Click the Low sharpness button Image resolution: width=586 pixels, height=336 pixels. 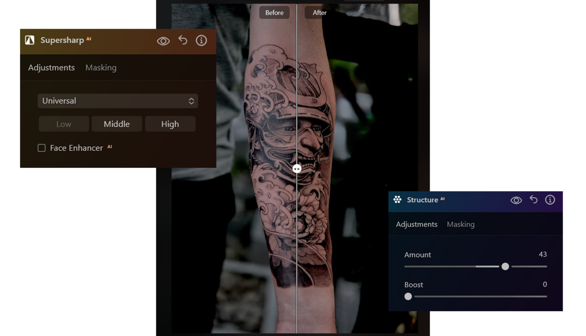[63, 124]
